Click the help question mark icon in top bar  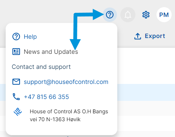pyautogui.click(x=110, y=15)
